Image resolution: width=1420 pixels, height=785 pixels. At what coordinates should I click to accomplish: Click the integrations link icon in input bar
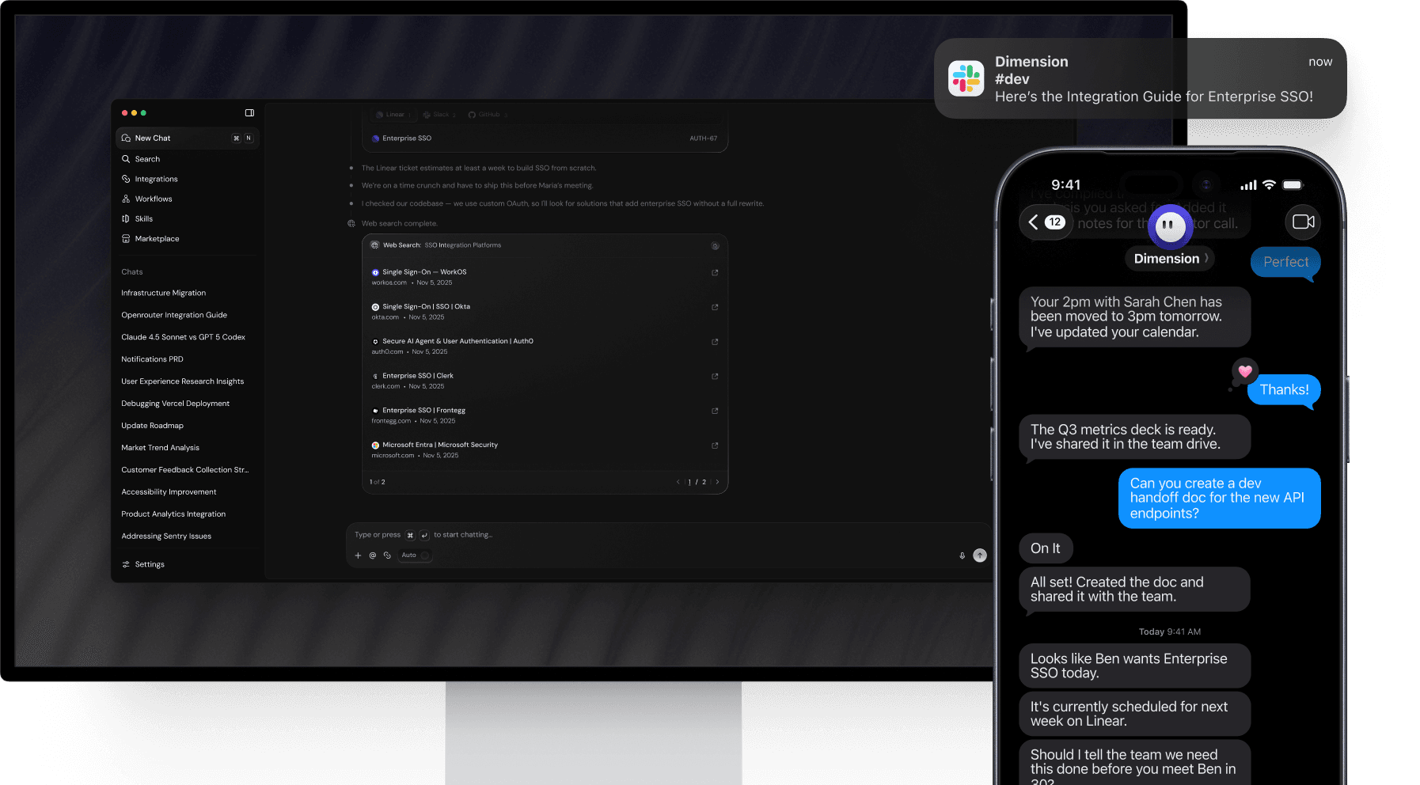387,556
